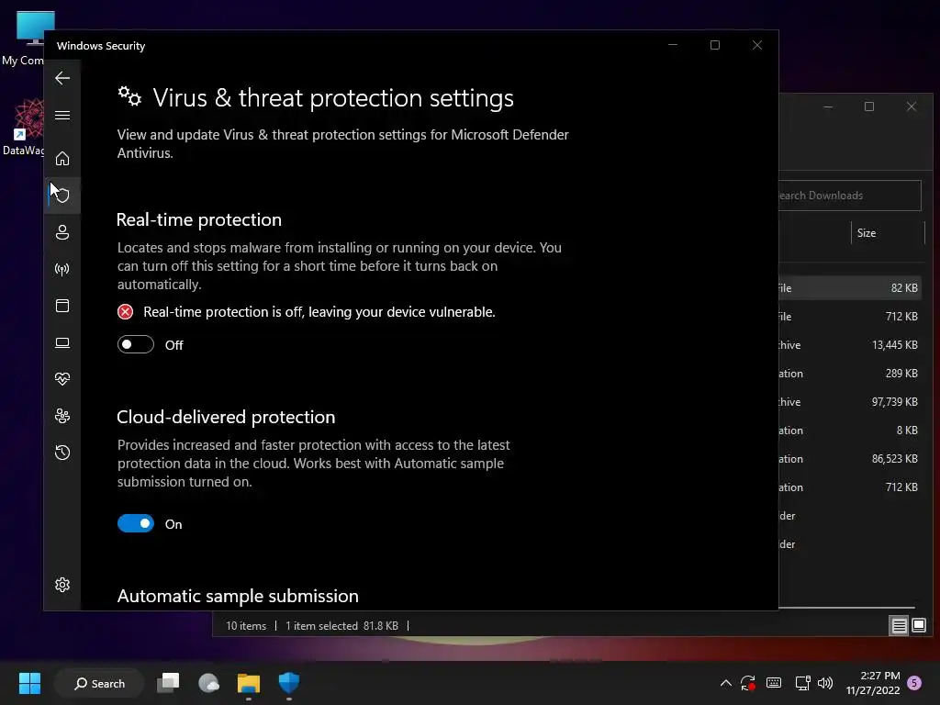Open the weather widget taskbar icon
Viewport: 940px width, 705px height.
[208, 683]
